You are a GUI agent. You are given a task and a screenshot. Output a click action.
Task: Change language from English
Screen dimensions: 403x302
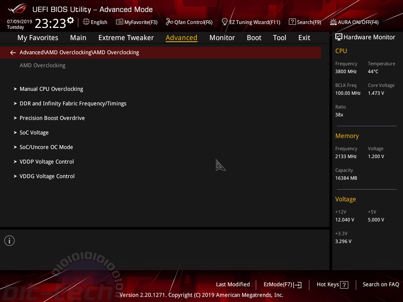(x=99, y=22)
